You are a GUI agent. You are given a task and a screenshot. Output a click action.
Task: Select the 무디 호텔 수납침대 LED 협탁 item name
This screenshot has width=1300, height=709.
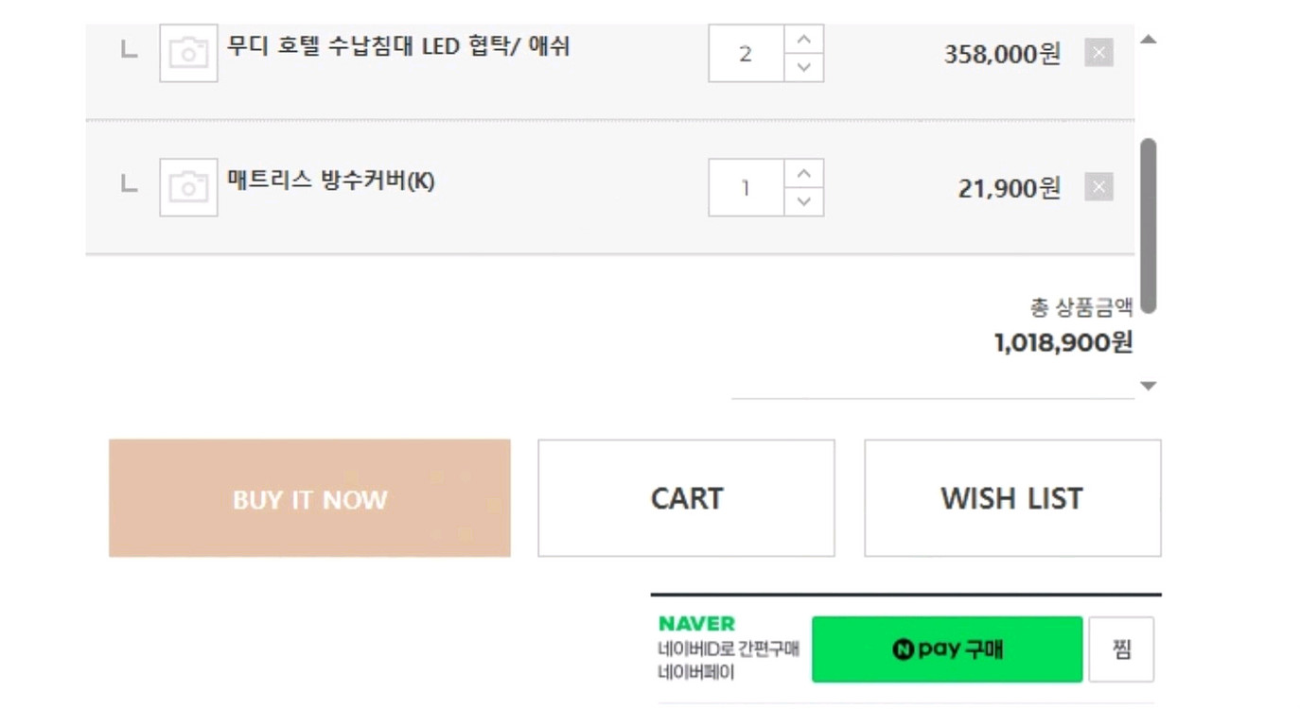pyautogui.click(x=398, y=46)
